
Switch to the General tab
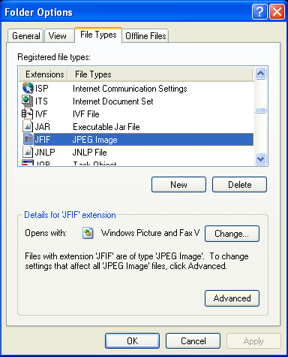pos(25,36)
